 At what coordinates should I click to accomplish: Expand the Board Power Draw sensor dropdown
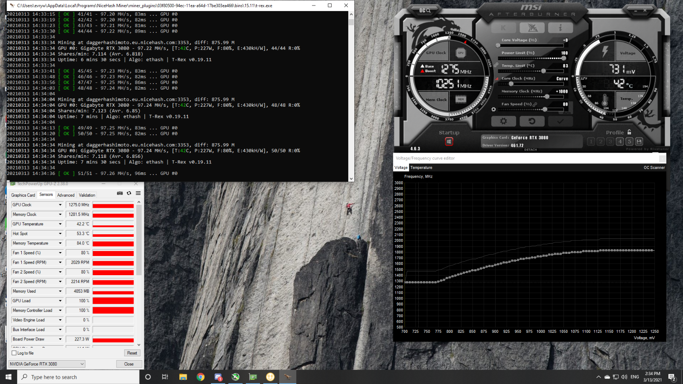(60, 339)
